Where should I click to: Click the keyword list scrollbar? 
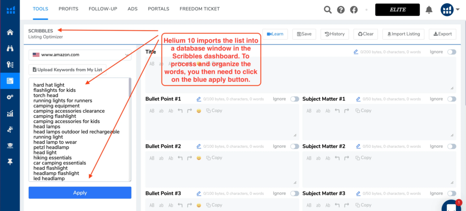130,88
